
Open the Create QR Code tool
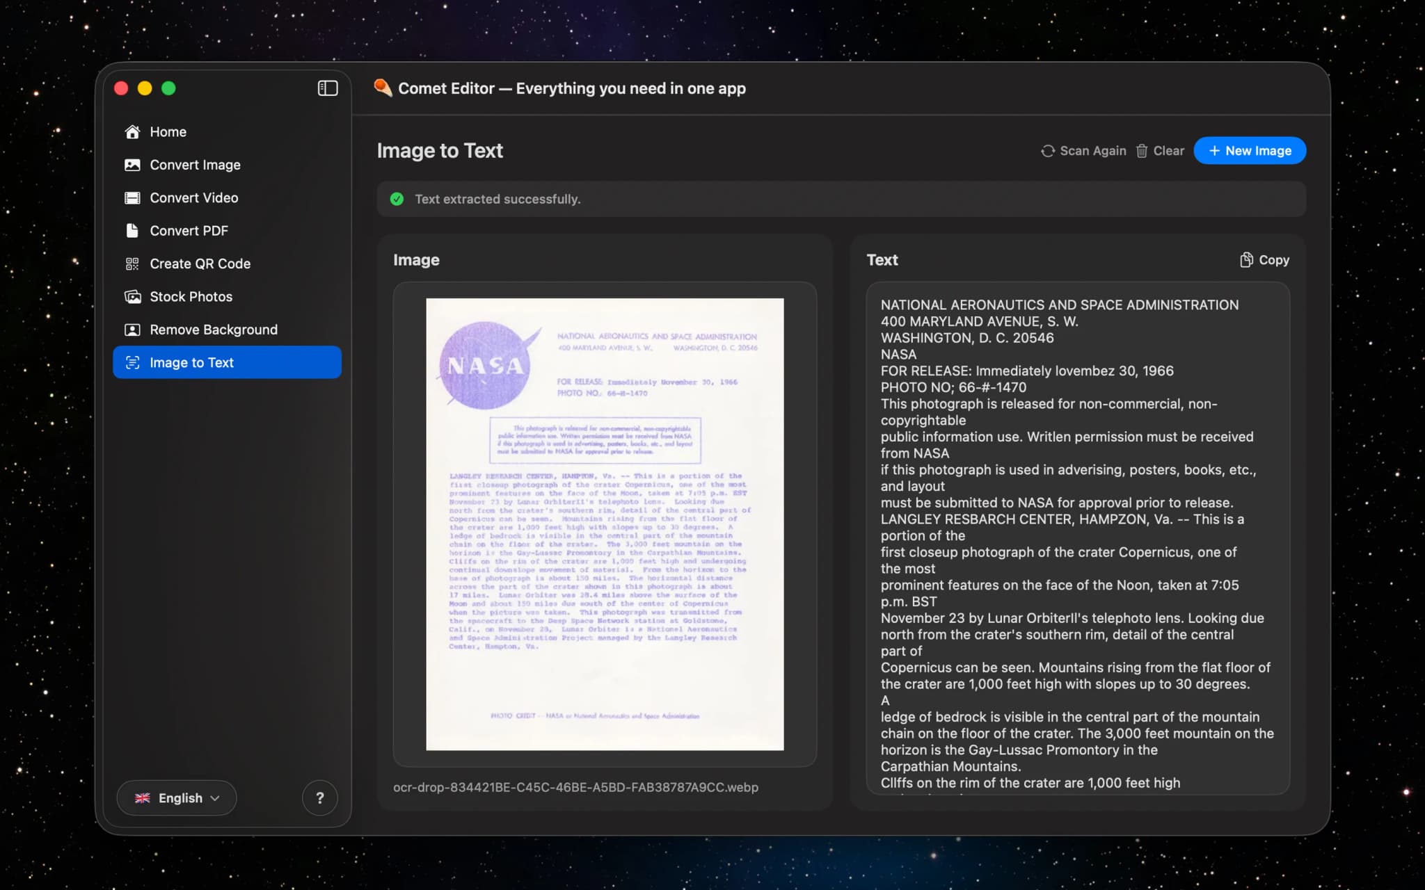(200, 264)
